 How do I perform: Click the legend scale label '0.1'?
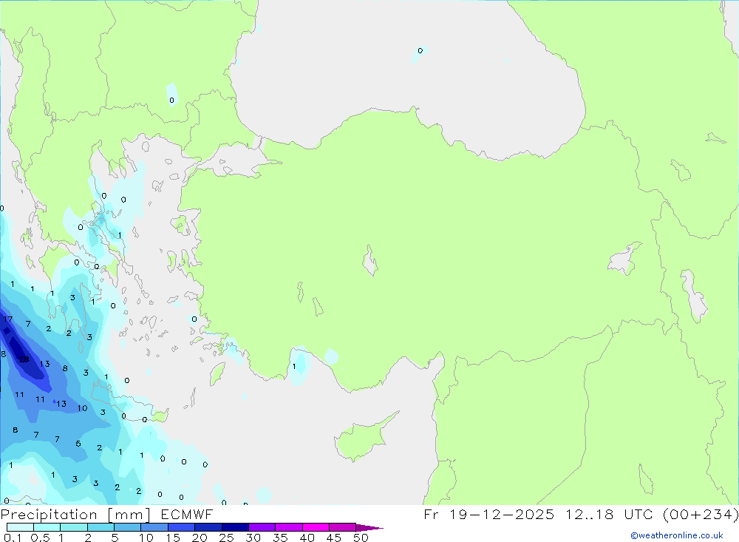click(13, 538)
